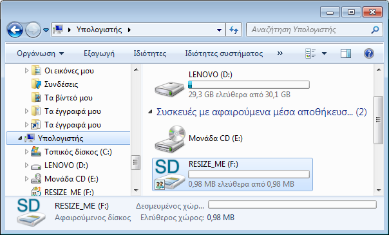389x235 pixels.
Task: Click the Υπολογιστής breadcrumb in the address bar
Action: point(99,30)
